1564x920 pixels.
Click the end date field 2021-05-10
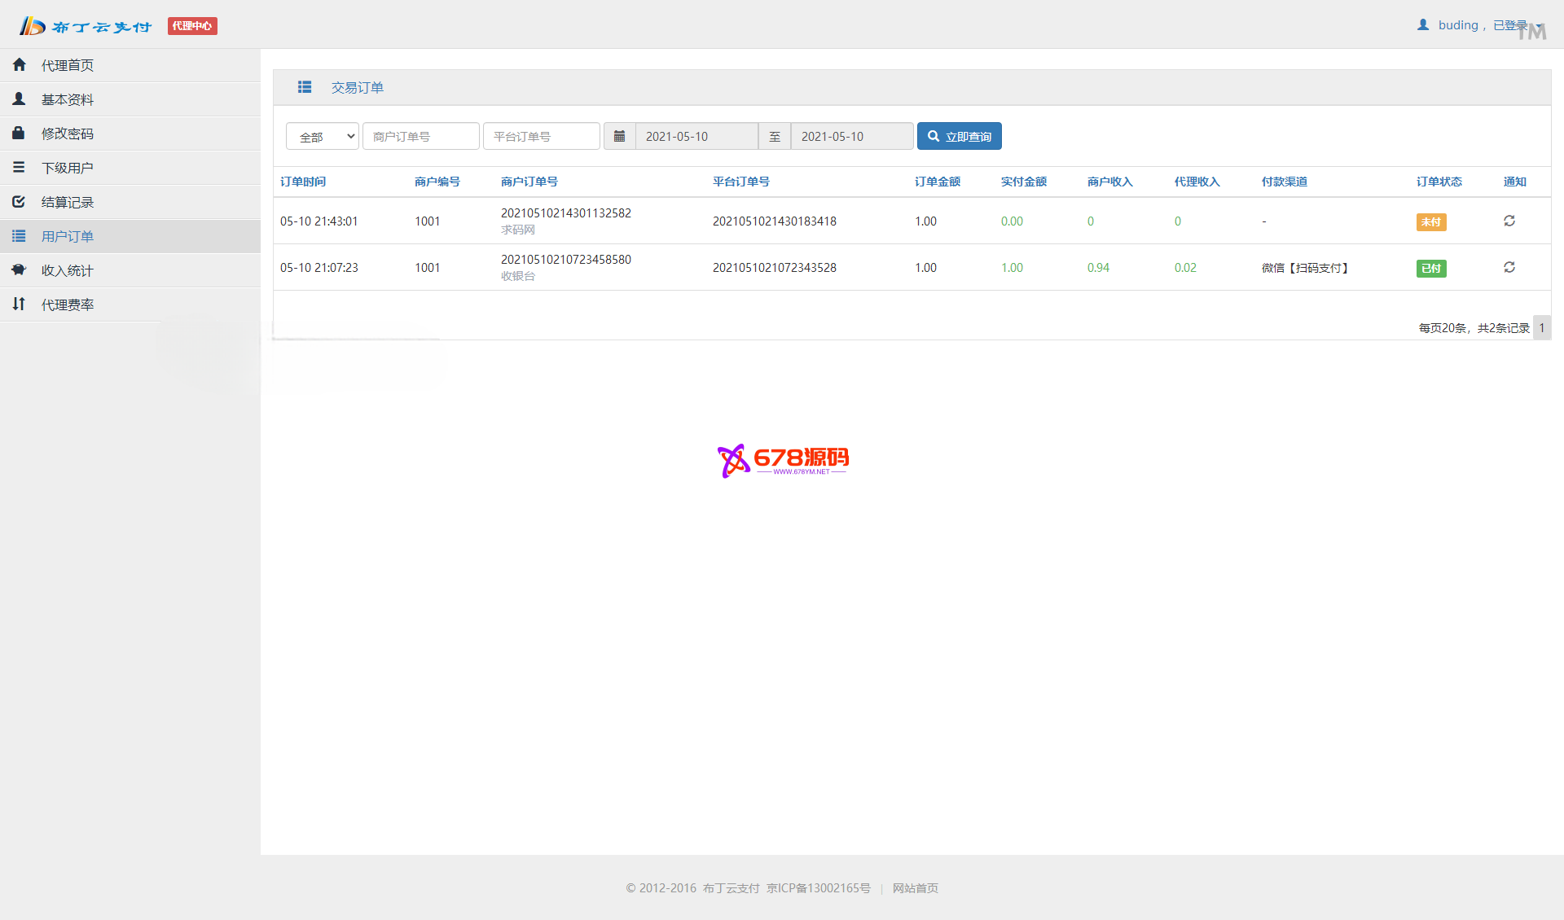point(851,136)
